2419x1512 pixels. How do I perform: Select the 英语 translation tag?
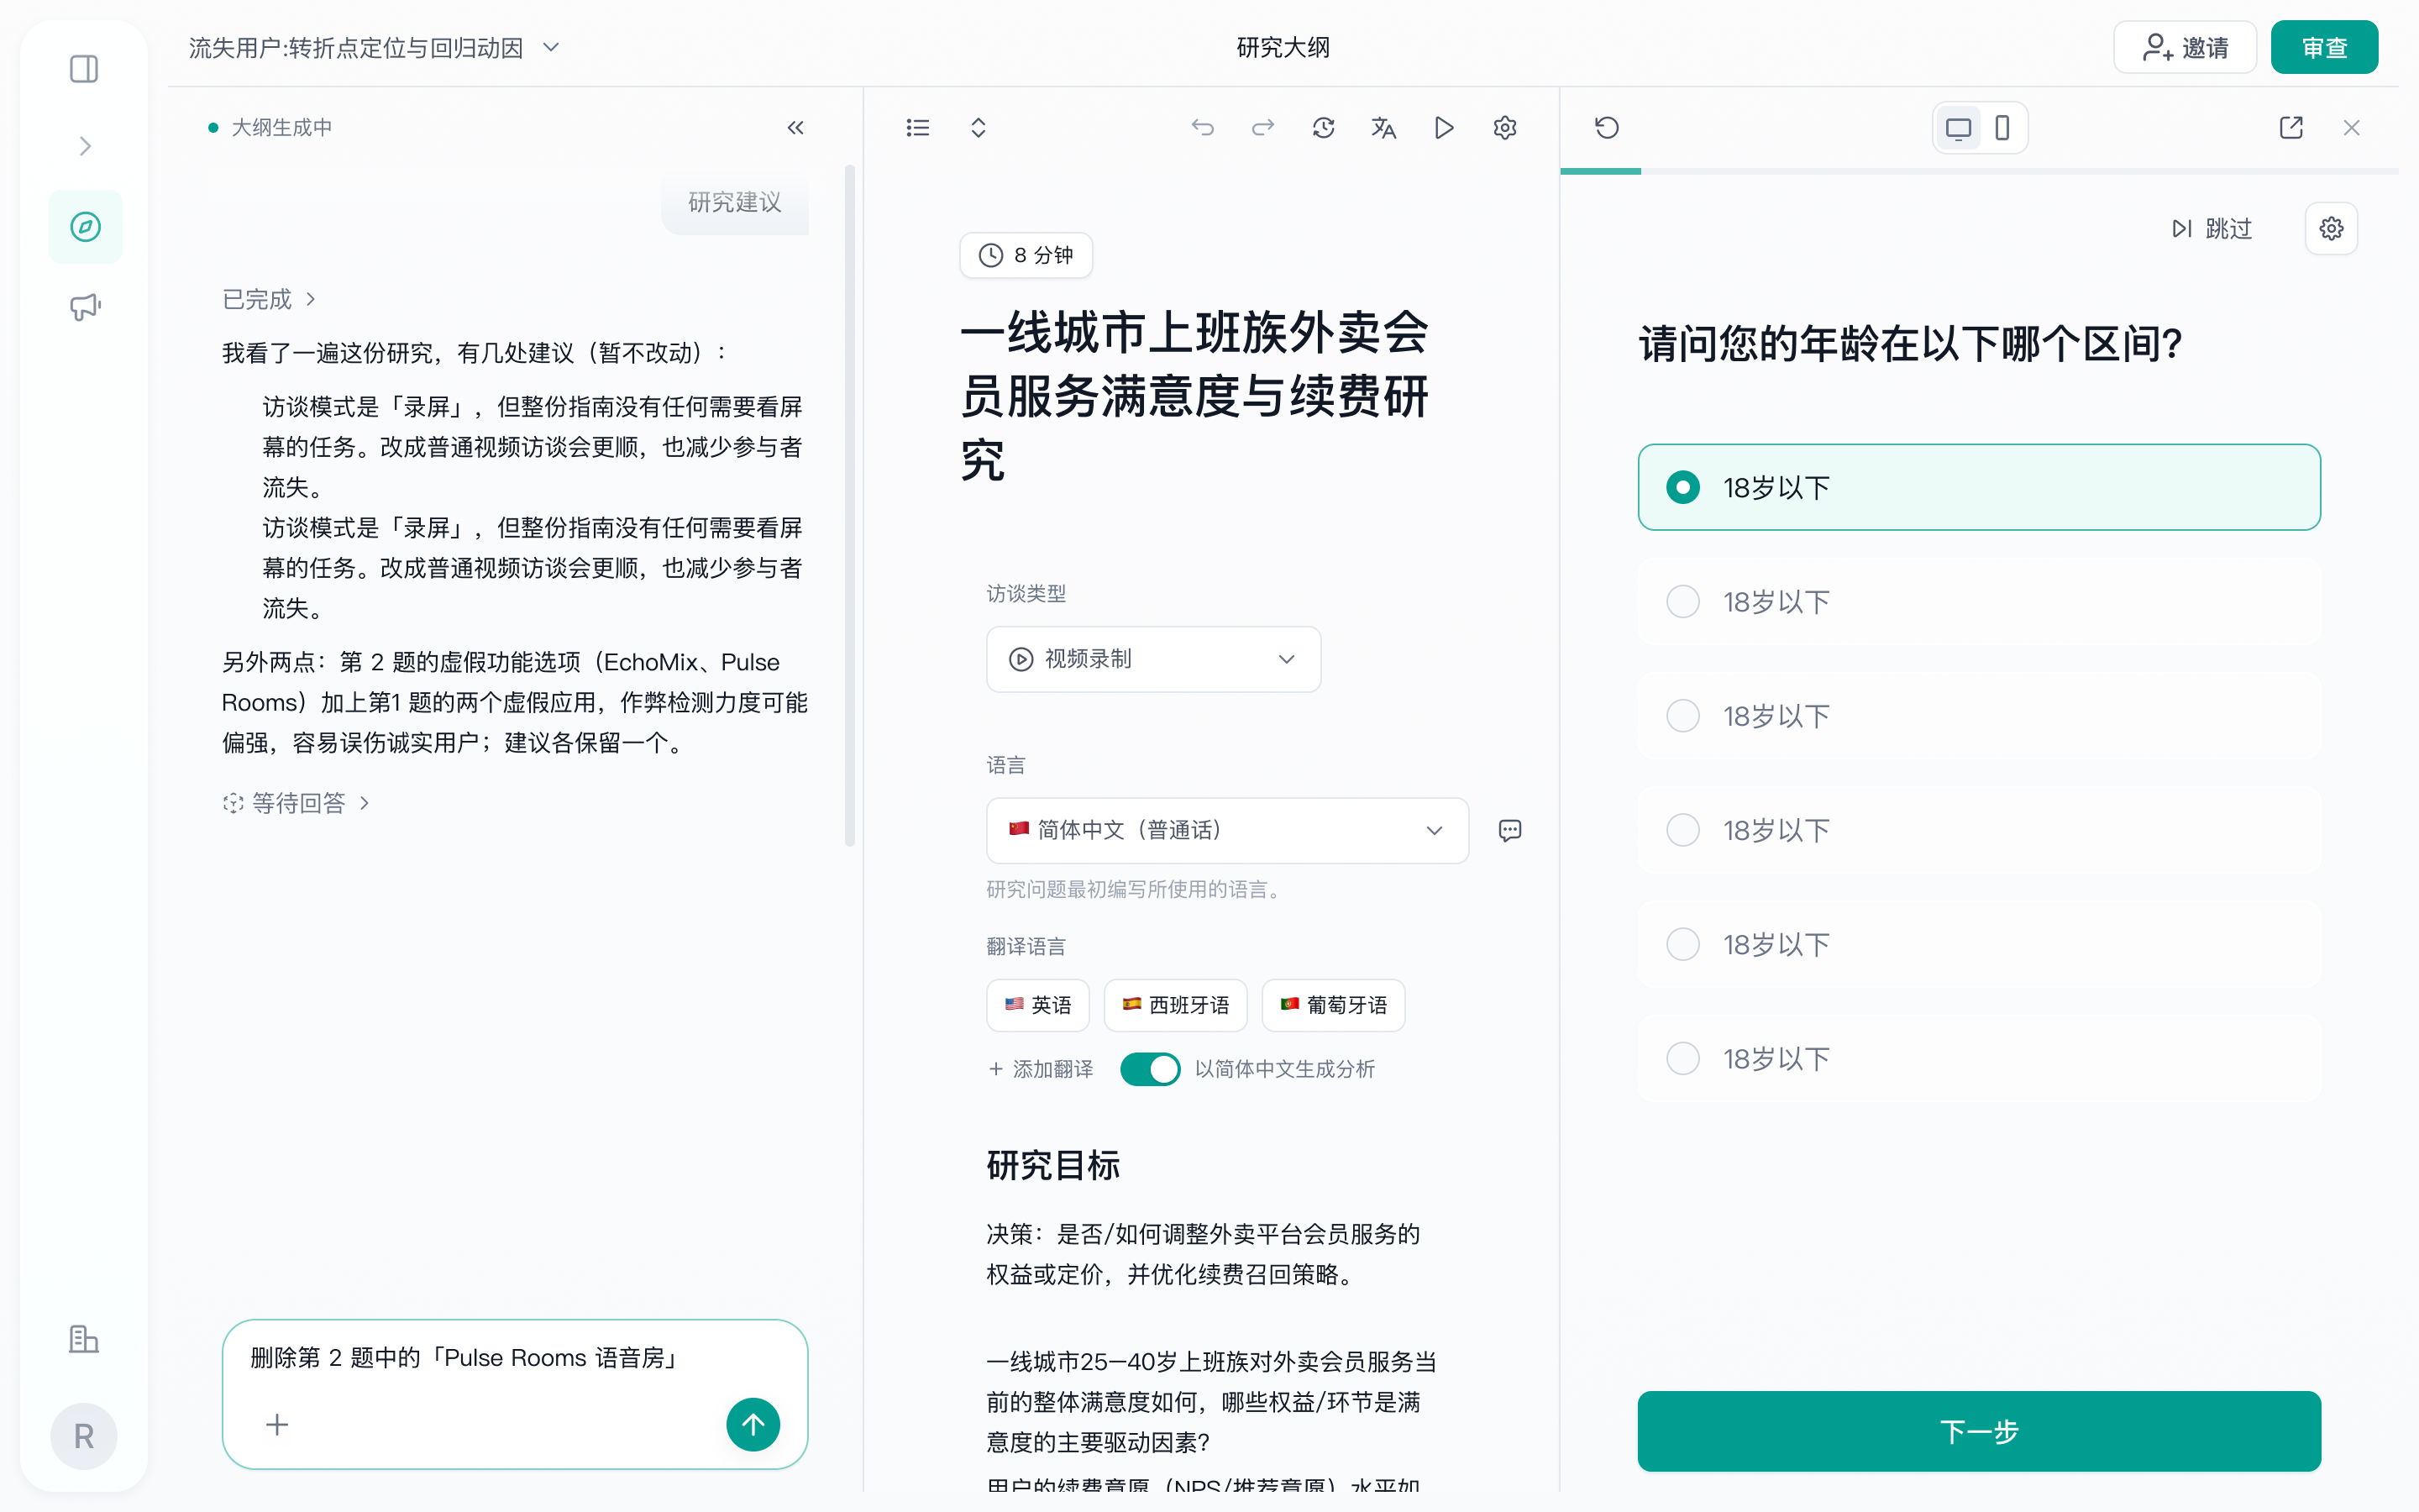coord(1037,1004)
